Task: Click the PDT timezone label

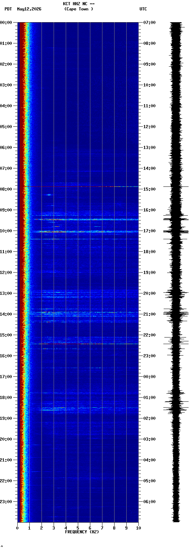Action: (8, 9)
